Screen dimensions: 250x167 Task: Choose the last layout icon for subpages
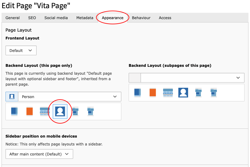pyautogui.click(x=214, y=93)
